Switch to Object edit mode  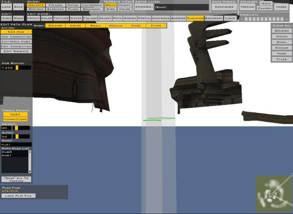tap(105, 18)
